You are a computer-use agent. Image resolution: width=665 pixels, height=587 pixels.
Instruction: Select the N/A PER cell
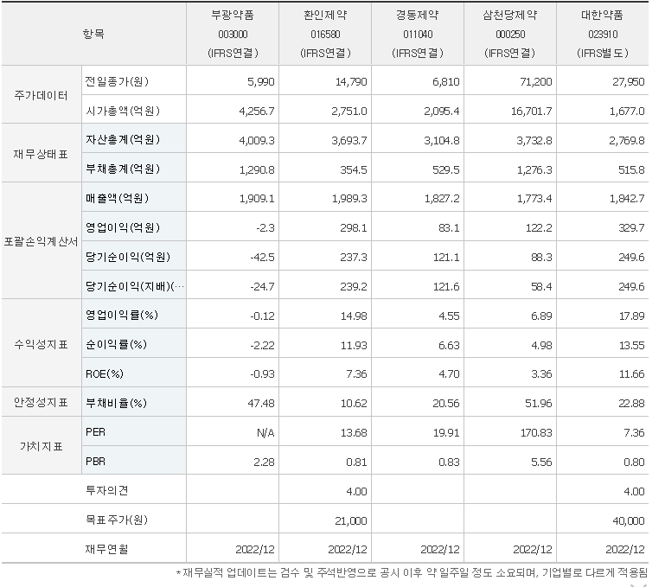[x=265, y=432]
